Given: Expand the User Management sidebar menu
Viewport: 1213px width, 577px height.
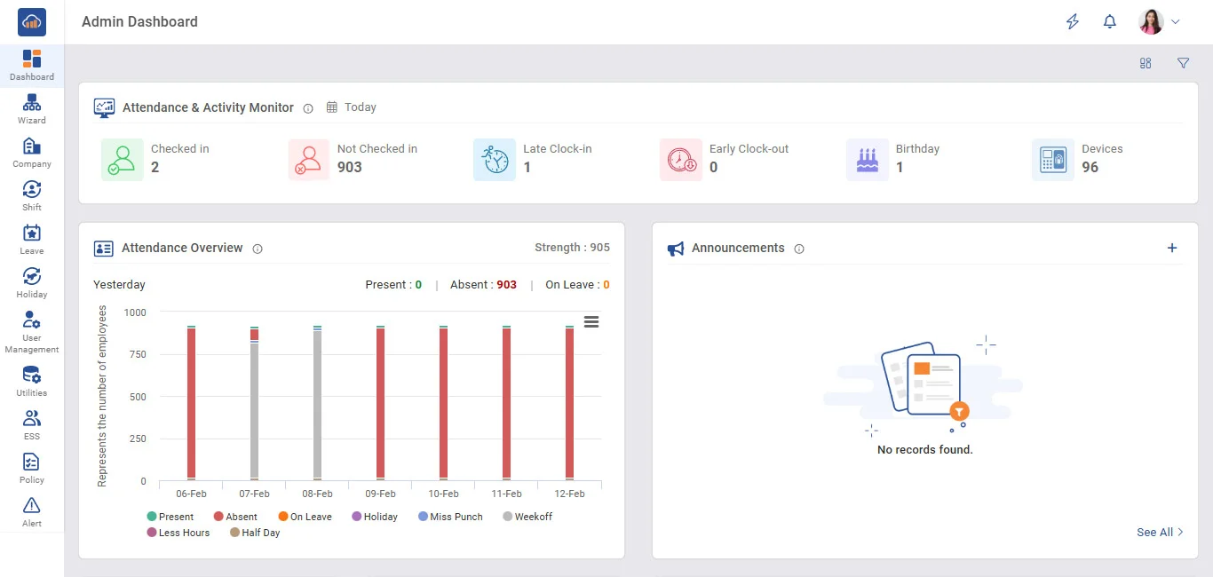Looking at the screenshot, I should pyautogui.click(x=32, y=332).
